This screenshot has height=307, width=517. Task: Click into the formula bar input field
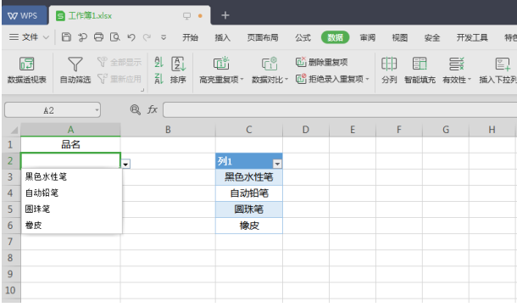[340, 109]
